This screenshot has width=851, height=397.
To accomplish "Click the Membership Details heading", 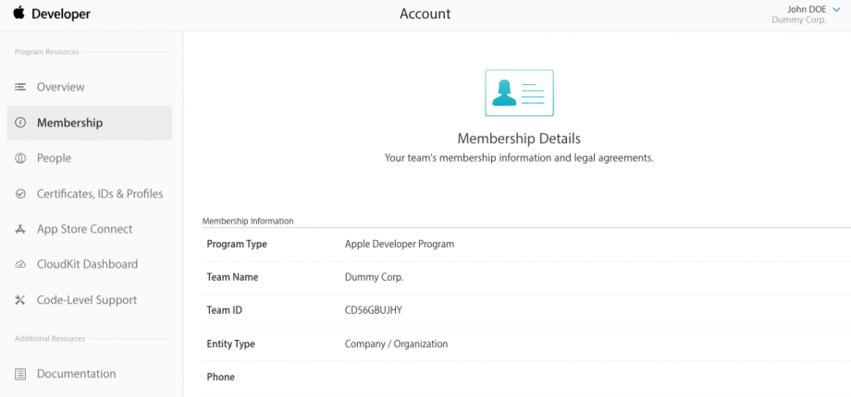I will coord(519,138).
